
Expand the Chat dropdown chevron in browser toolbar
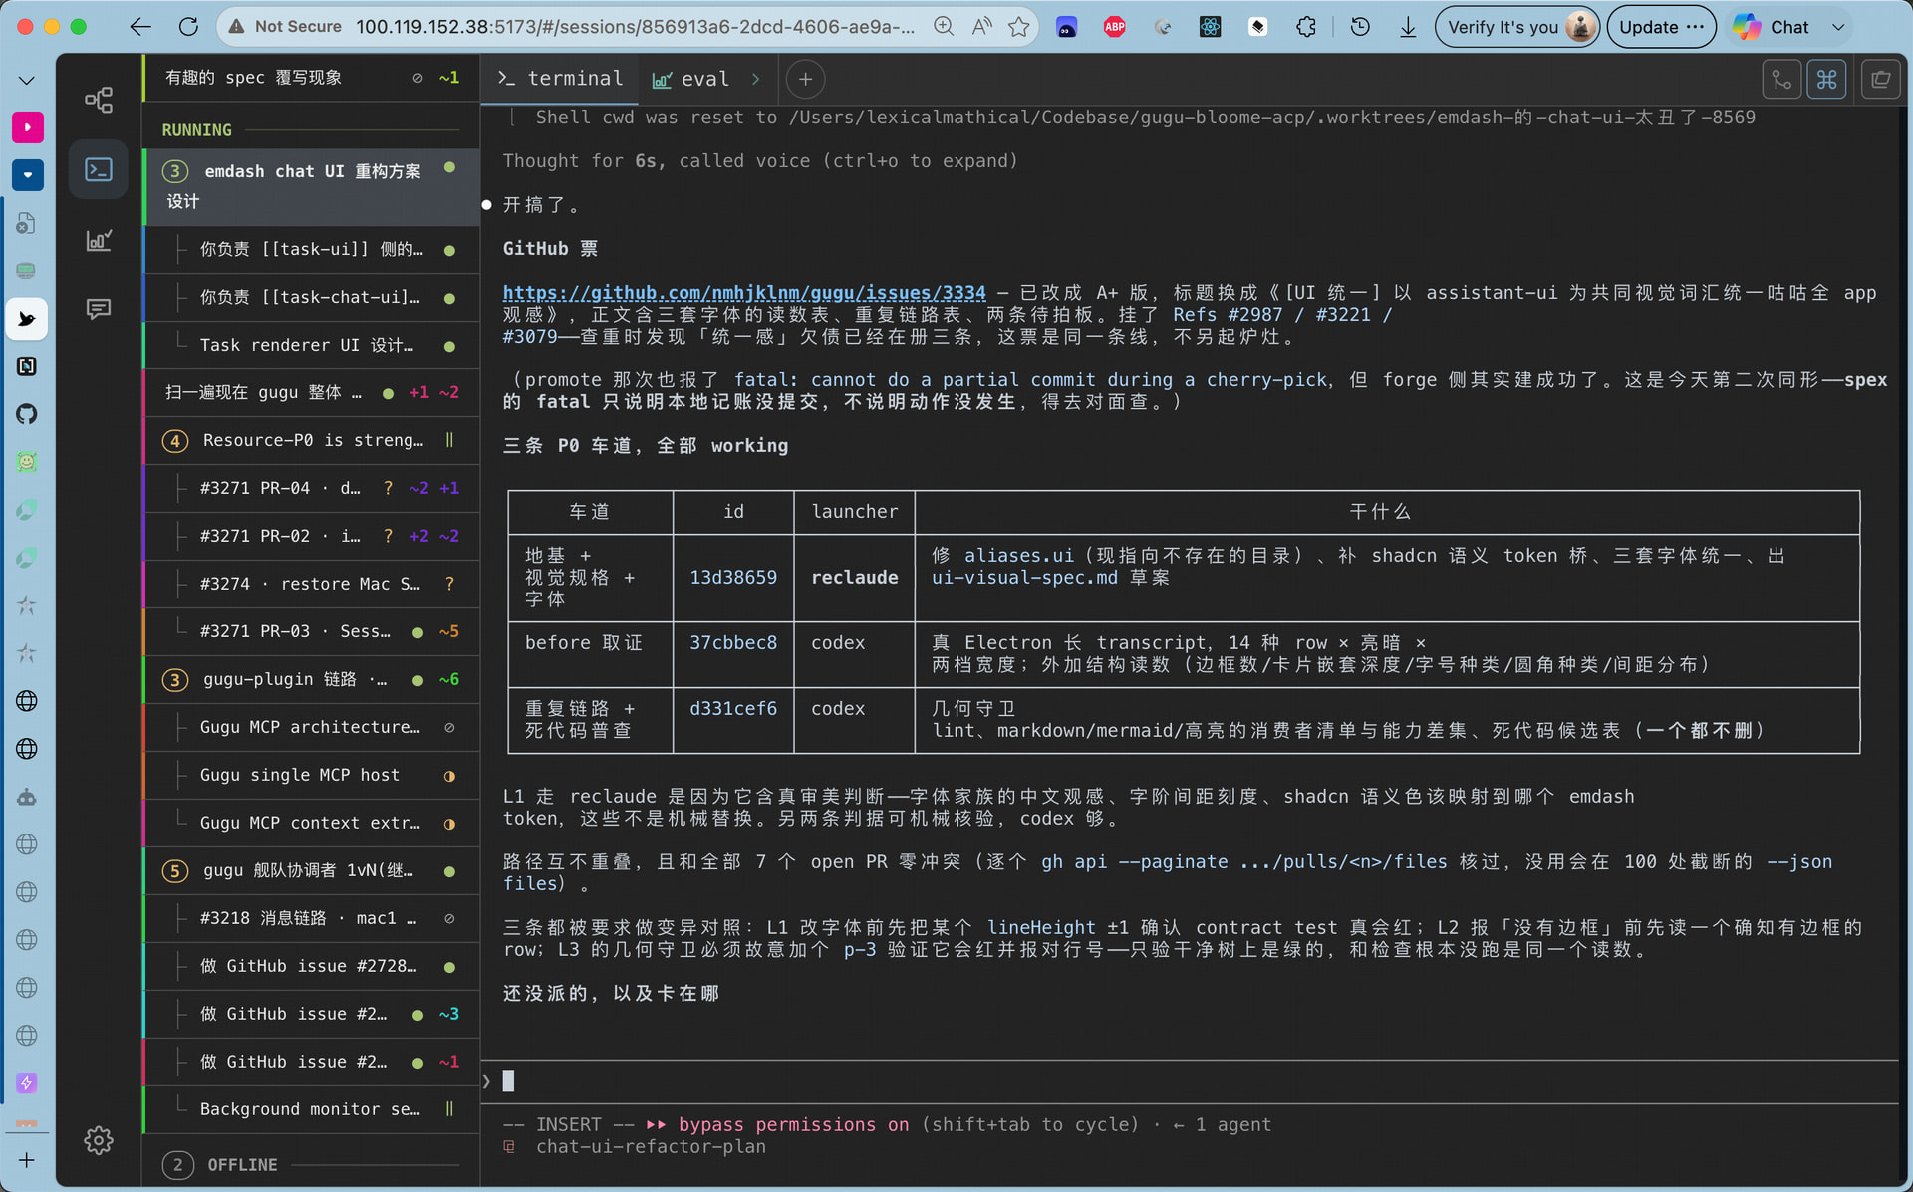click(x=1838, y=27)
